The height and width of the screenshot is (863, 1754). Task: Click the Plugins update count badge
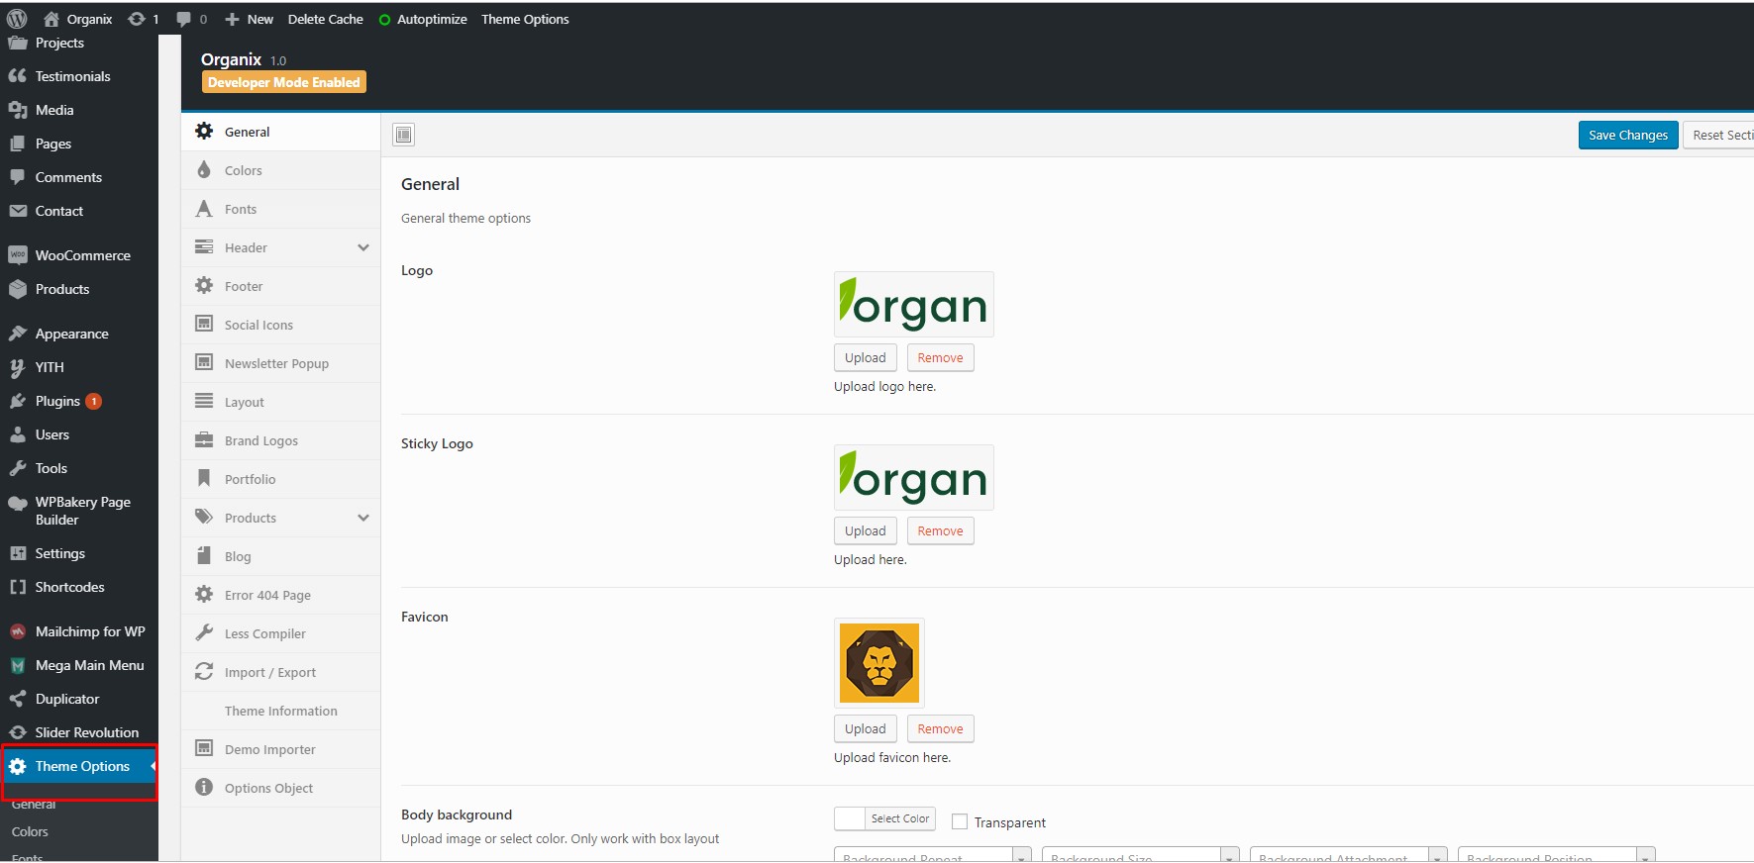[94, 401]
